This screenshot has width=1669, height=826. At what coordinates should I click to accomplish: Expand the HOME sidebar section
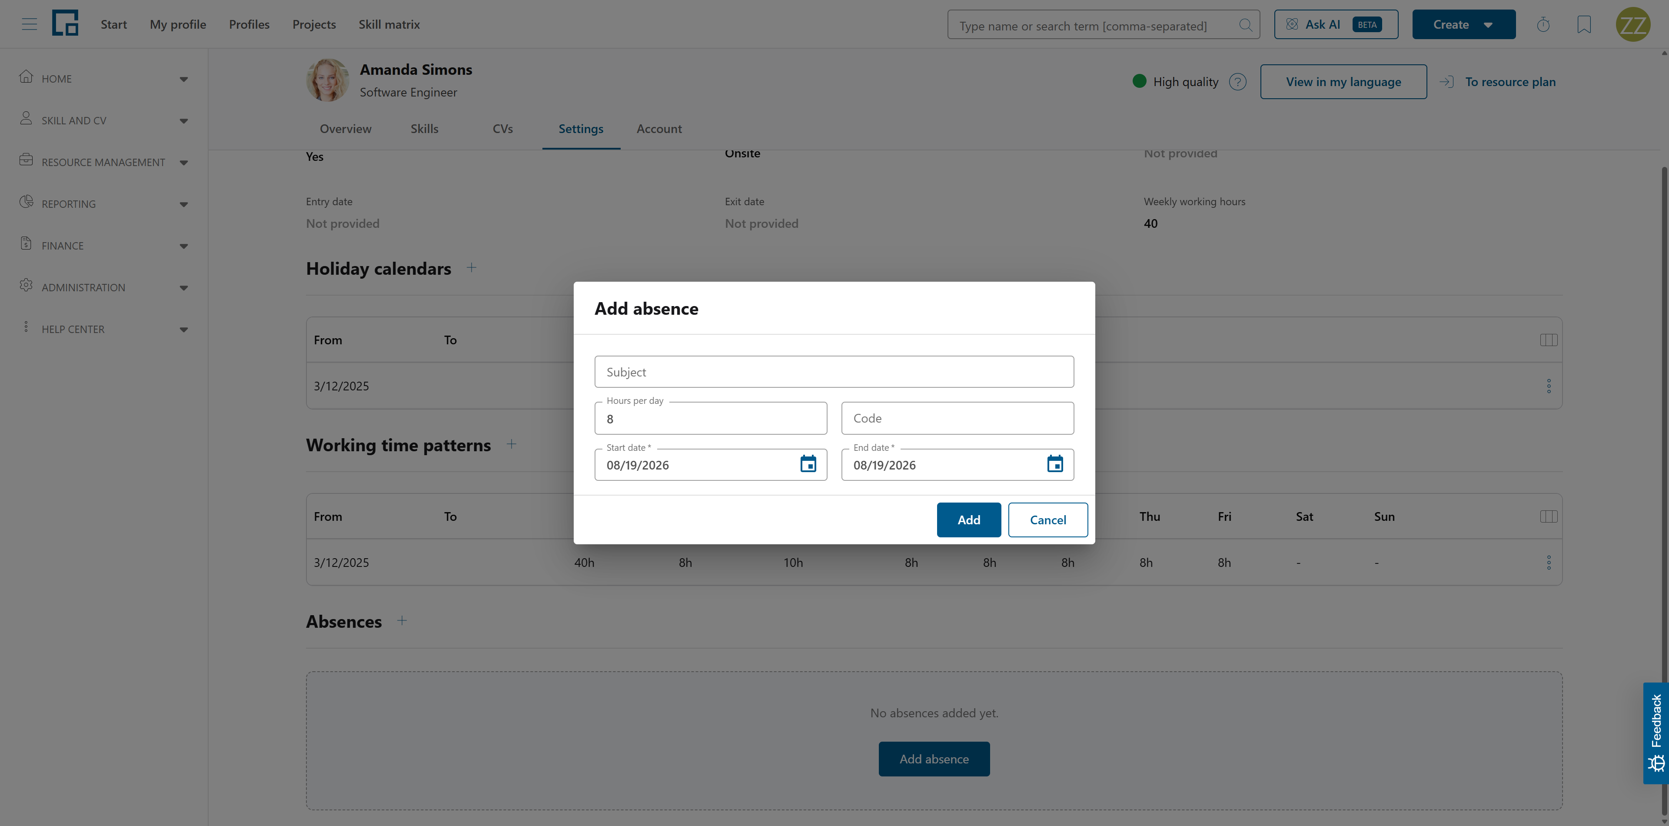pos(104,78)
